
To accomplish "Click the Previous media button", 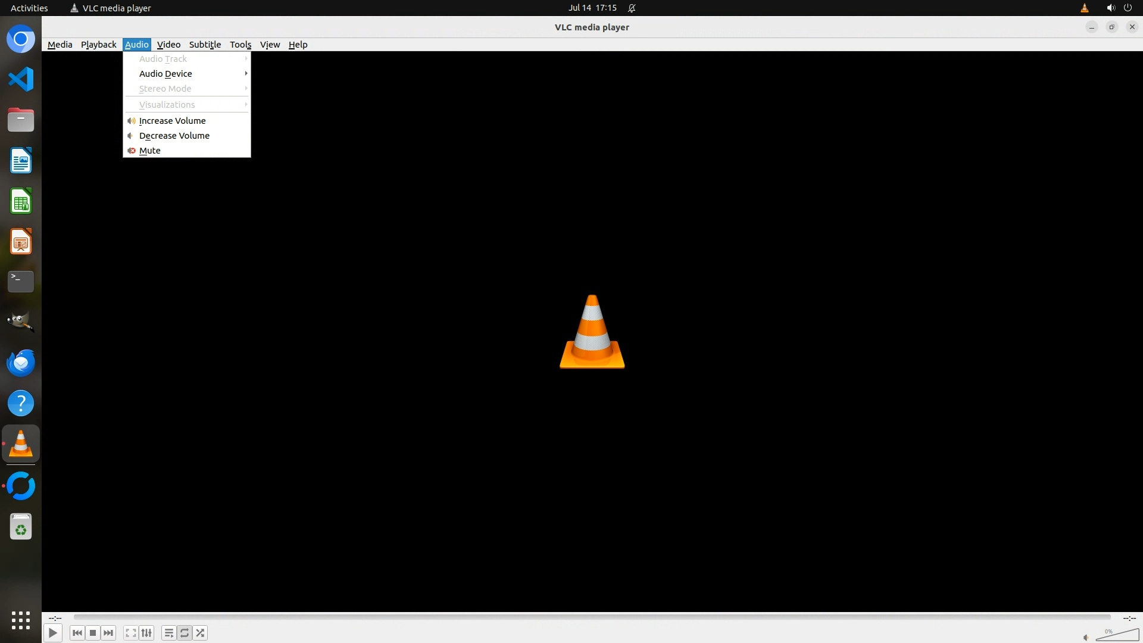I will pyautogui.click(x=77, y=633).
